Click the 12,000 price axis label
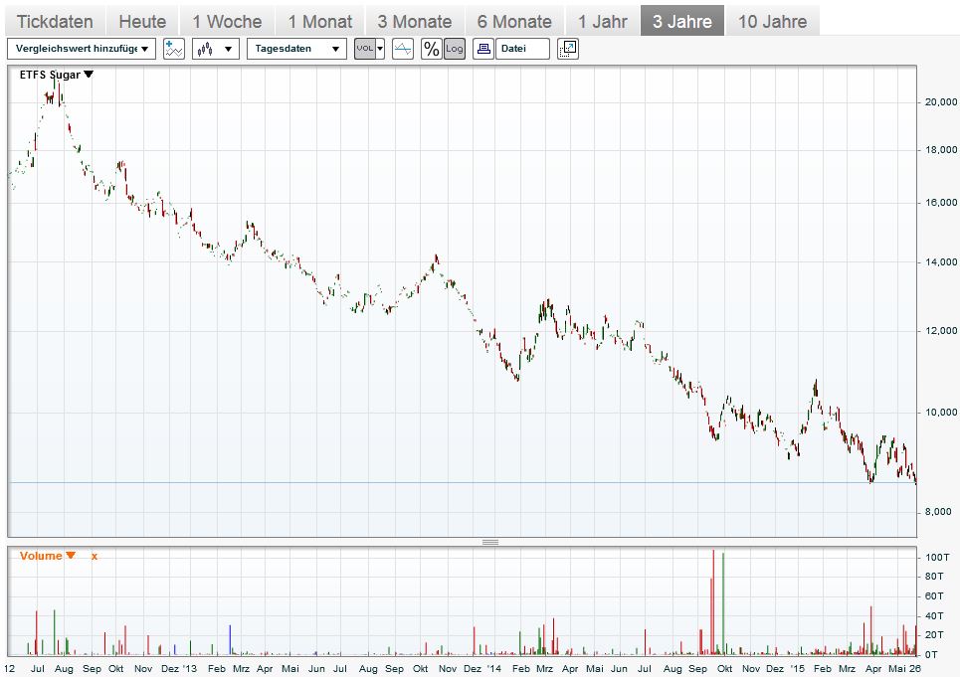The width and height of the screenshot is (960, 677). pos(940,331)
